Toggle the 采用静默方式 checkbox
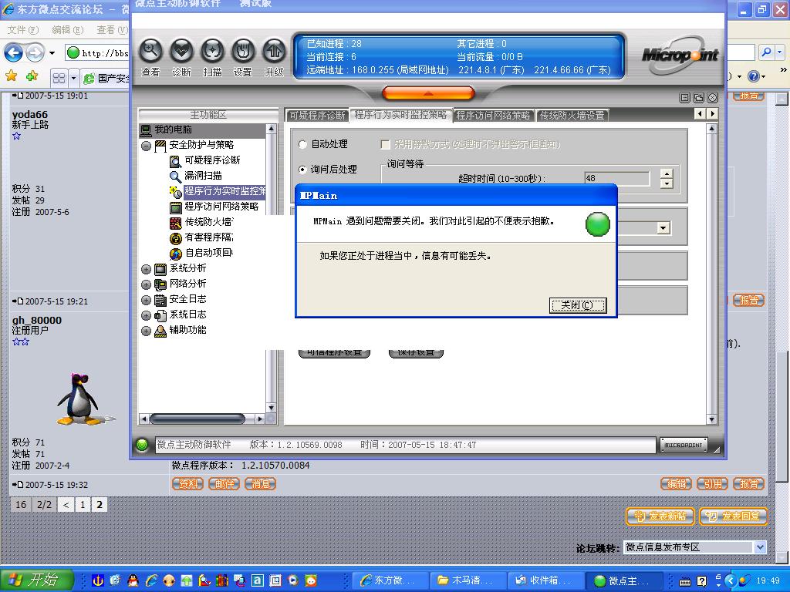The height and width of the screenshot is (592, 790). (386, 144)
